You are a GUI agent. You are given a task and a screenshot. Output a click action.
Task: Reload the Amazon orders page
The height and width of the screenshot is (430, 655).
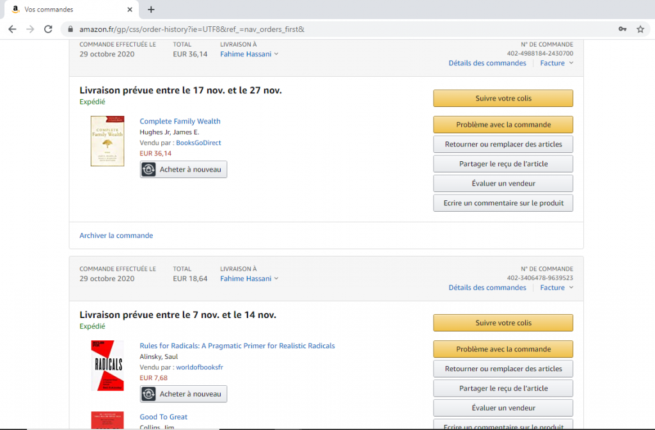[48, 29]
